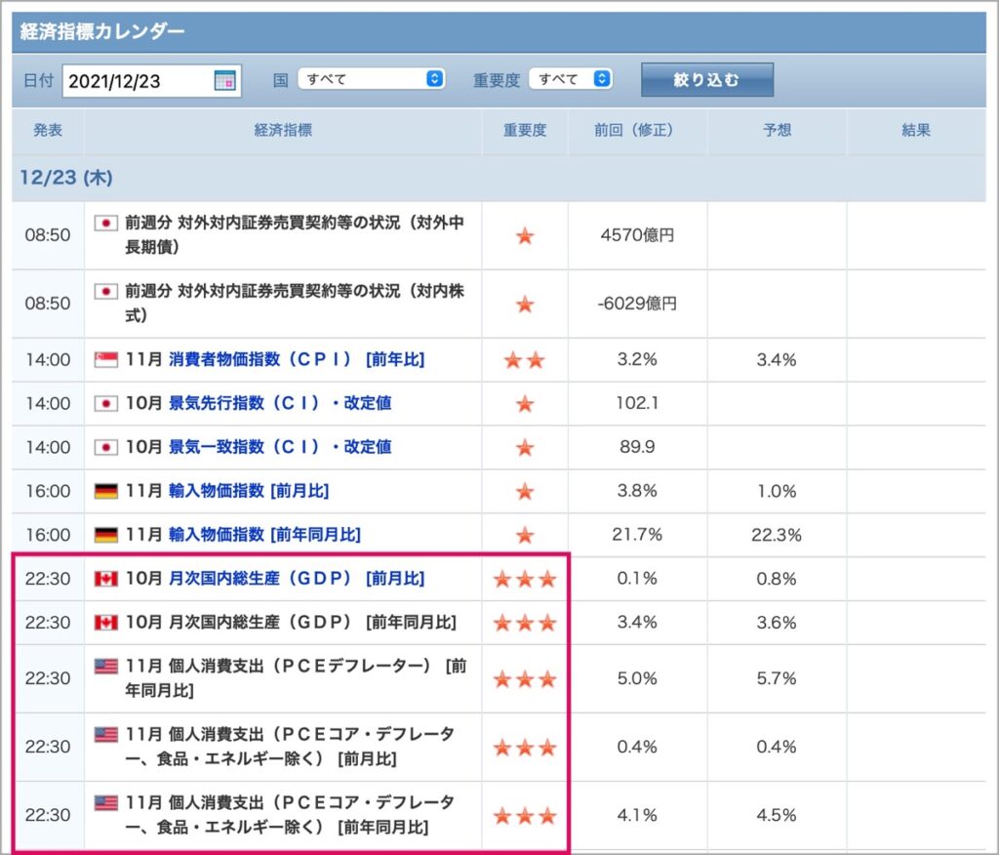999x855 pixels.
Task: Click the Singapore flag in CPI row
Action: tap(105, 359)
